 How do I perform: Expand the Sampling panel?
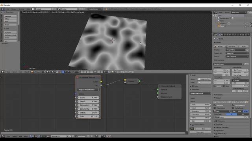[219, 124]
